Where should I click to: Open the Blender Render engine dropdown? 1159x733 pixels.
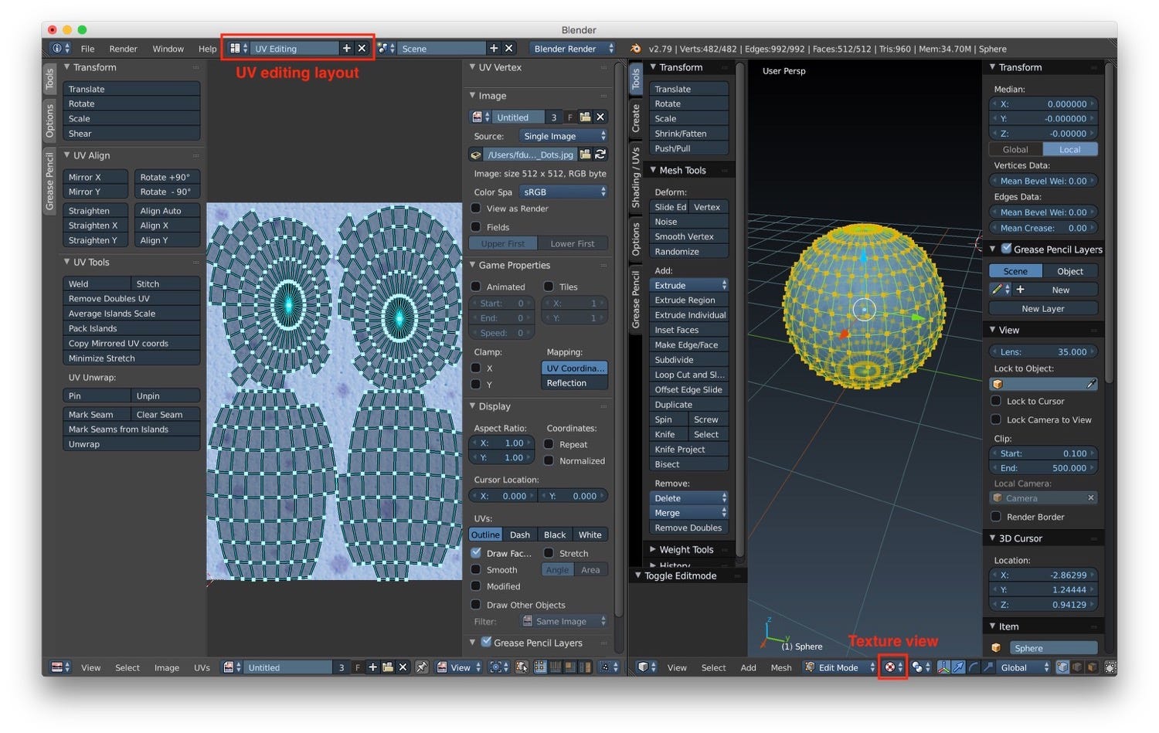pos(573,49)
